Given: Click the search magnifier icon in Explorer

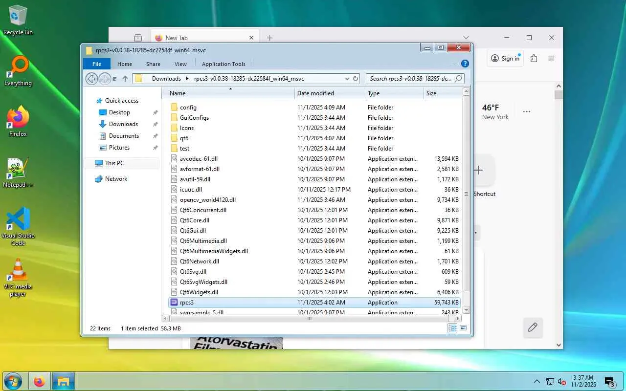Looking at the screenshot, I should [x=458, y=78].
